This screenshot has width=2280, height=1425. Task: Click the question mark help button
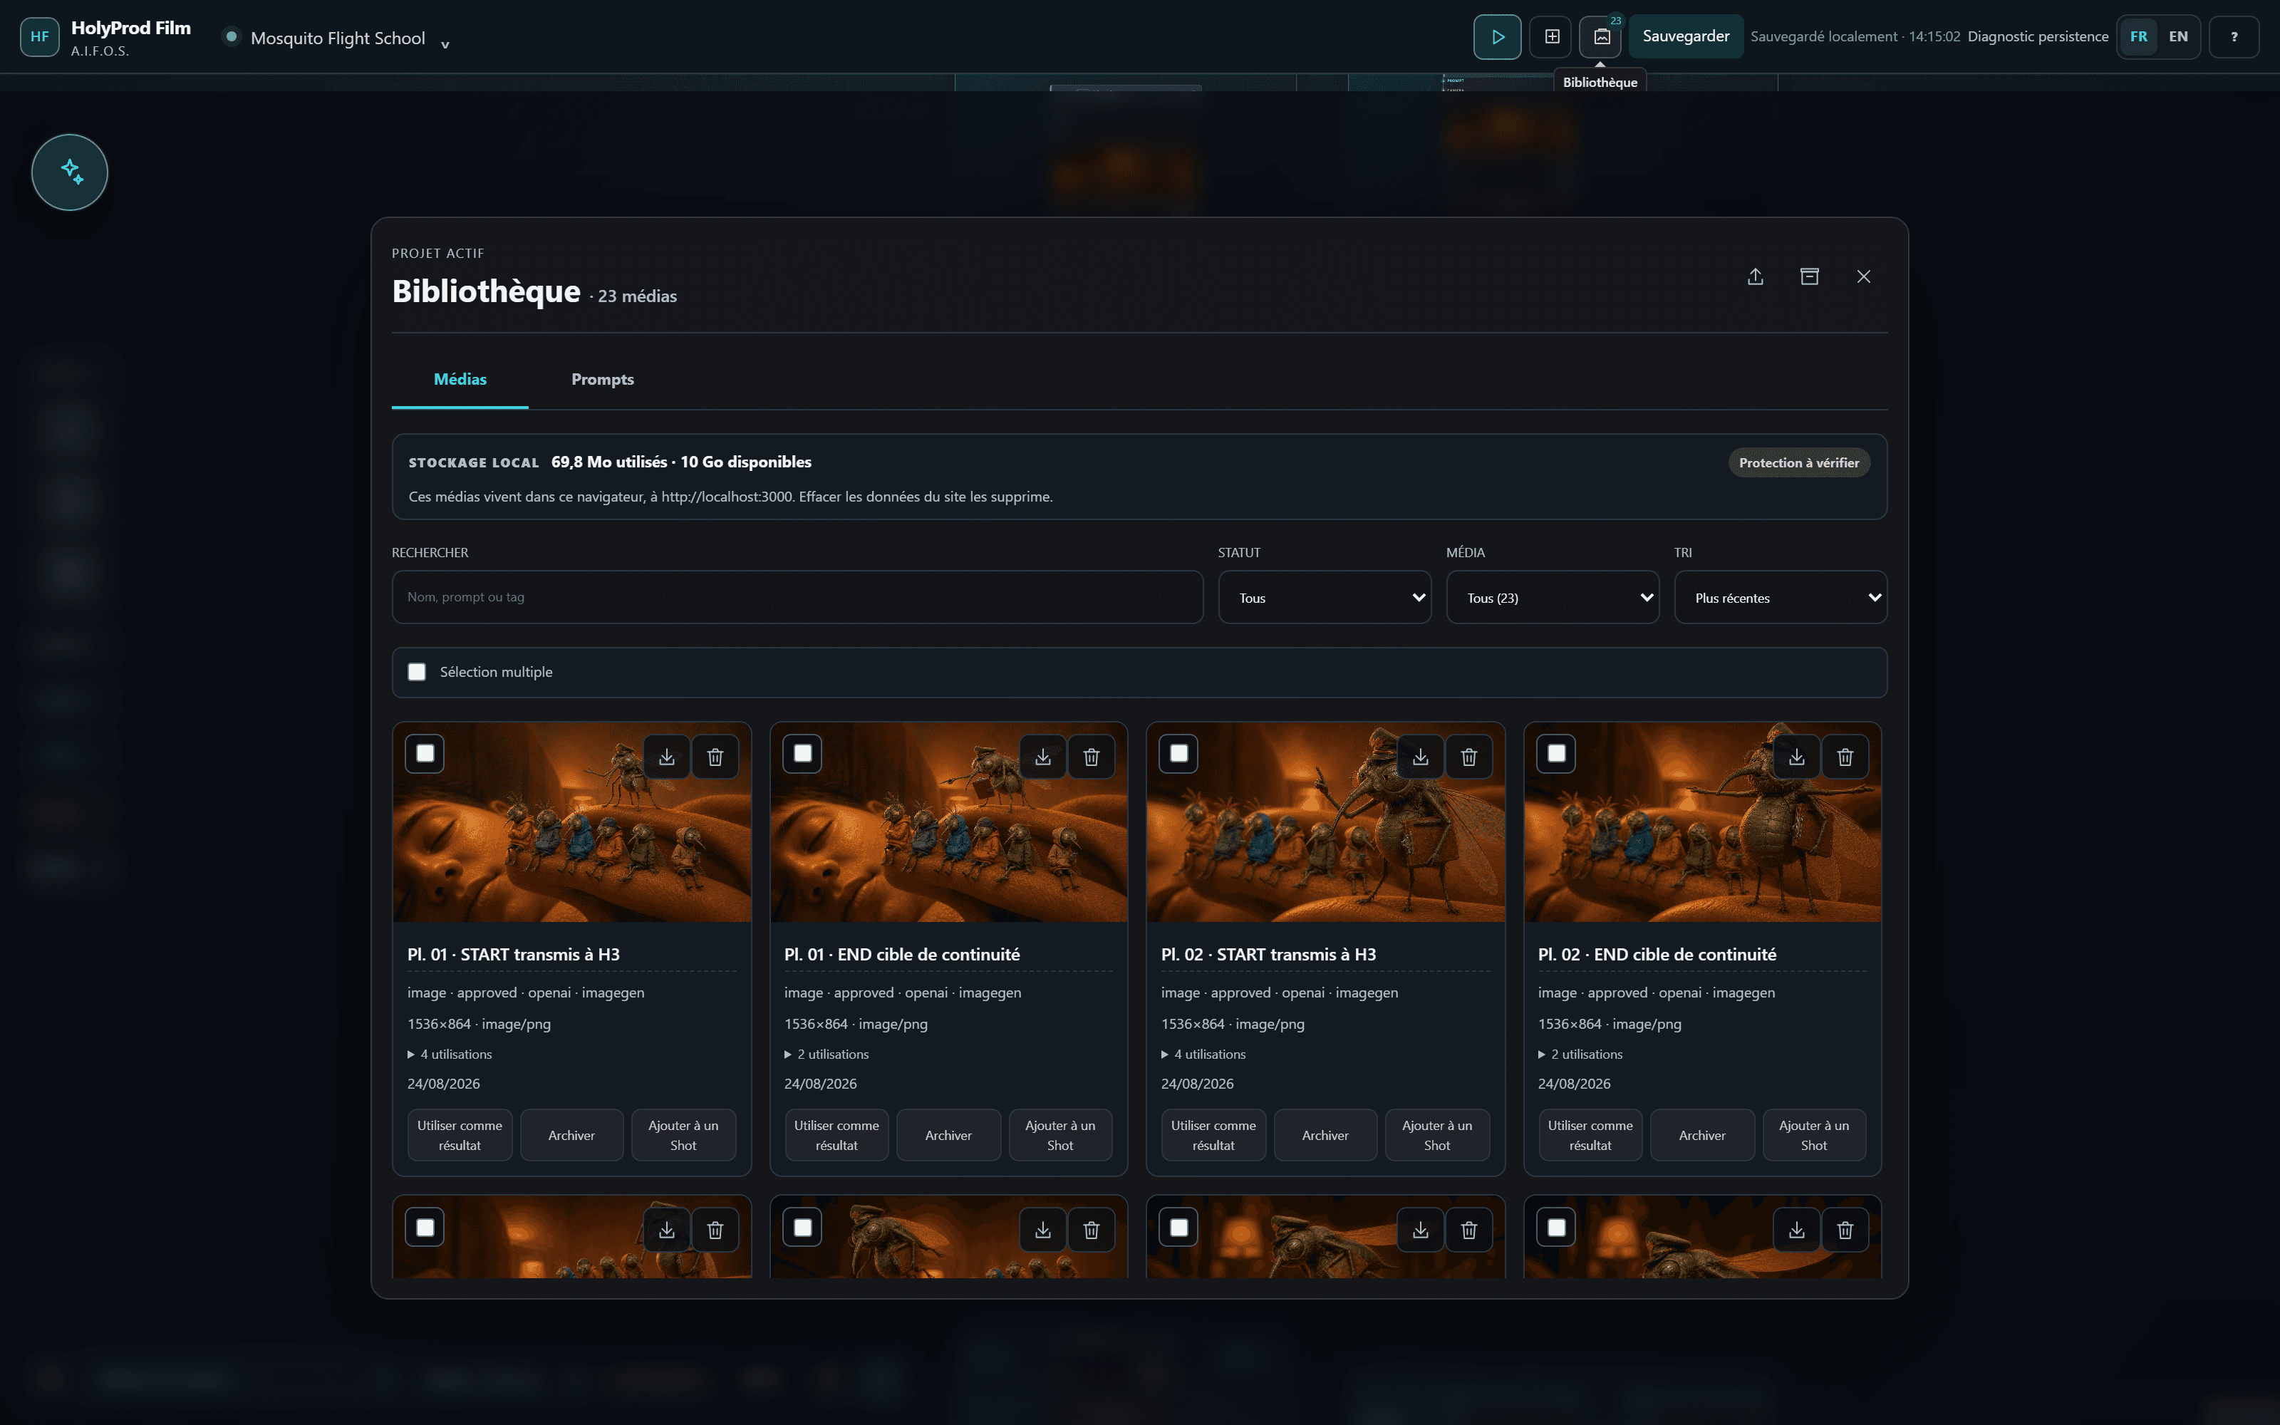[x=2234, y=37]
